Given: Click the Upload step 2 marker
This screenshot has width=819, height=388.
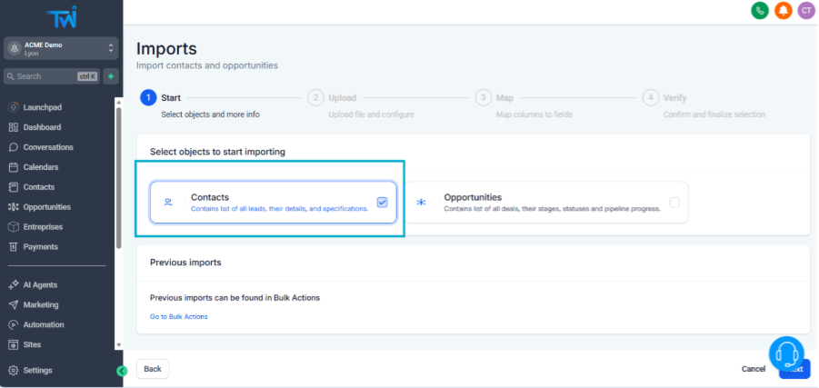Looking at the screenshot, I should tap(315, 98).
